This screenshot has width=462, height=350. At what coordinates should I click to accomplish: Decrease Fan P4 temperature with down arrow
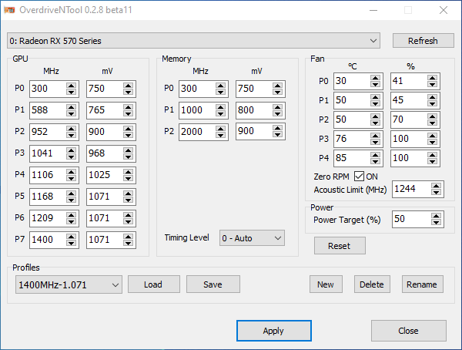375,163
